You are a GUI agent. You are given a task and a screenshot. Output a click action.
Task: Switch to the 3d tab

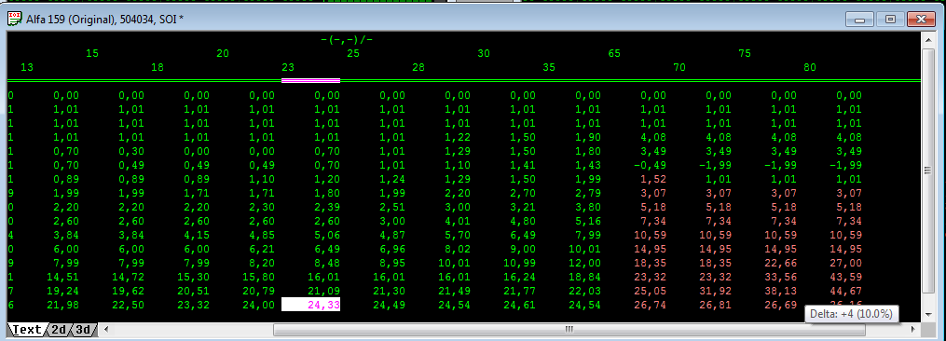[83, 330]
